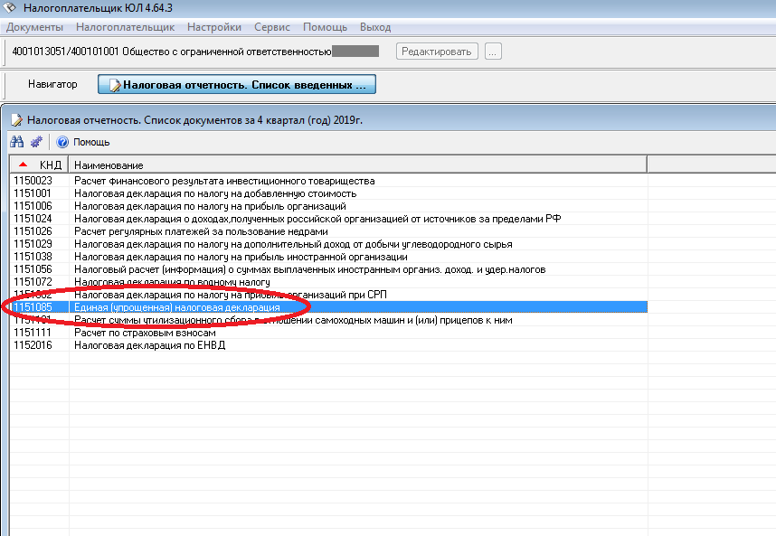Click the gear settings icon in the list toolbar
The width and height of the screenshot is (776, 536).
coord(36,142)
